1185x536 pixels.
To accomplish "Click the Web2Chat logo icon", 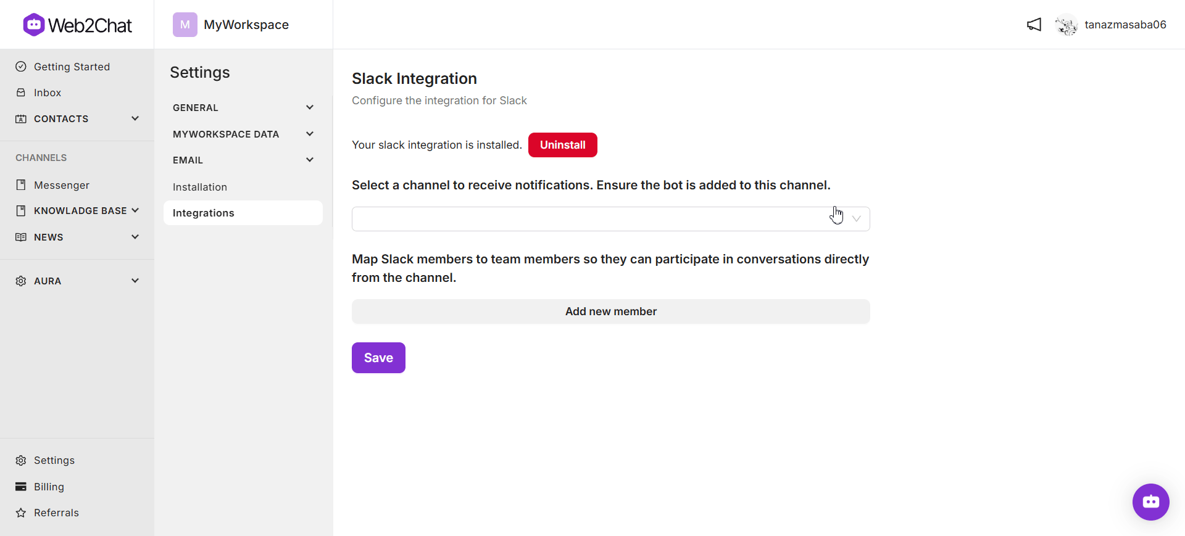I will (34, 25).
